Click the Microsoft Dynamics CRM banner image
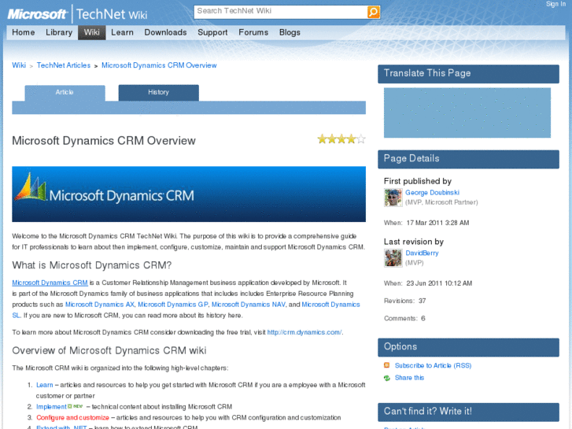Image resolution: width=572 pixels, height=429 pixels. pos(189,194)
